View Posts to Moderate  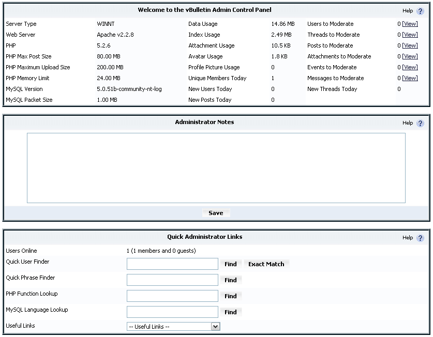(410, 45)
